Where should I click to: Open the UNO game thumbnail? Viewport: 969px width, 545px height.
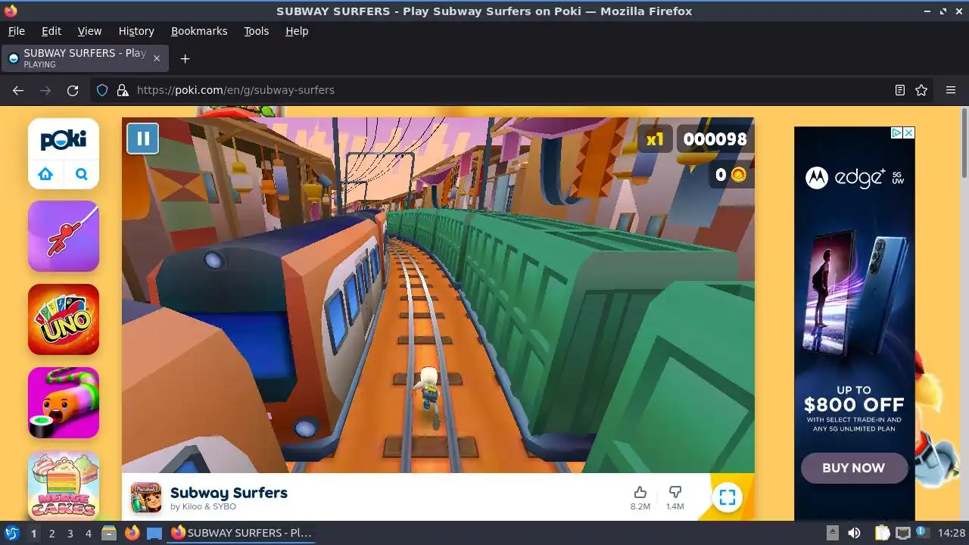click(x=64, y=319)
